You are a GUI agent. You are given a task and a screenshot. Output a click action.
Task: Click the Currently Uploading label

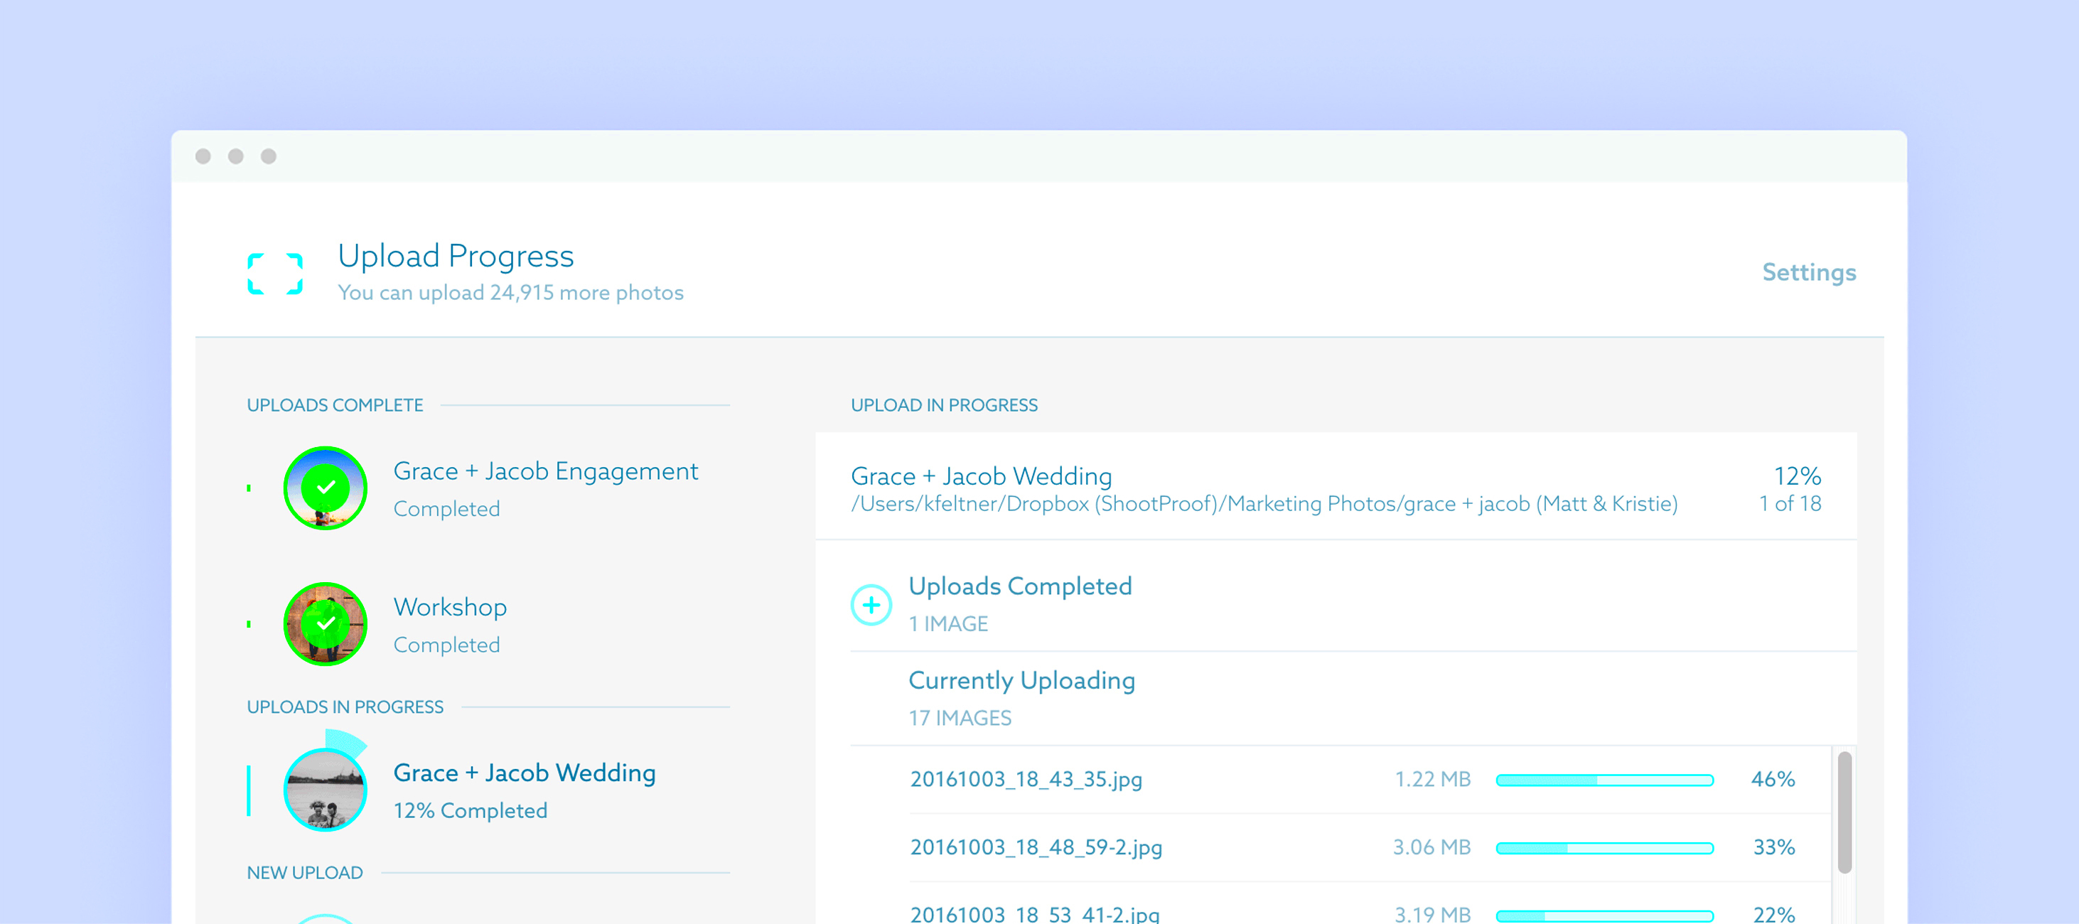coord(1022,680)
